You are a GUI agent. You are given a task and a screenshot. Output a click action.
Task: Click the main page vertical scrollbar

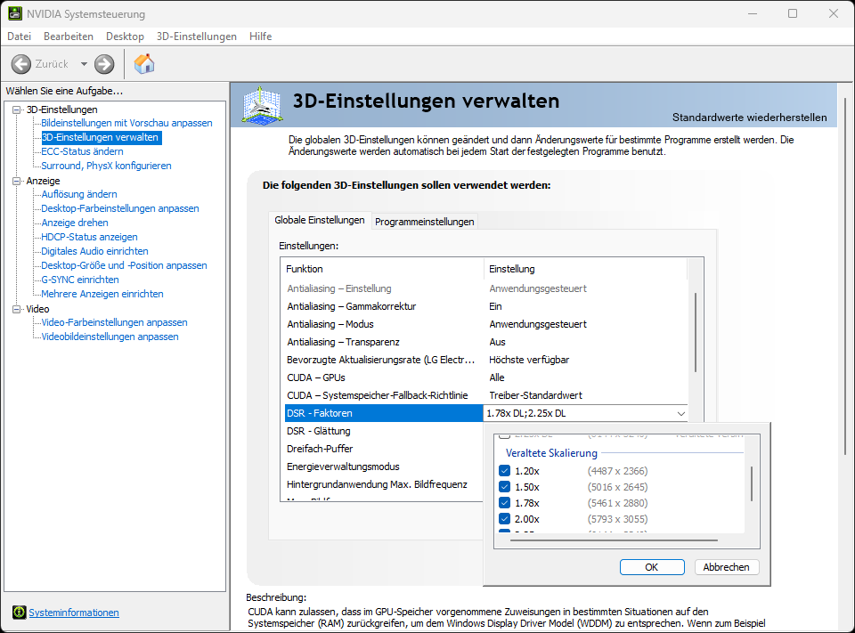[847, 278]
